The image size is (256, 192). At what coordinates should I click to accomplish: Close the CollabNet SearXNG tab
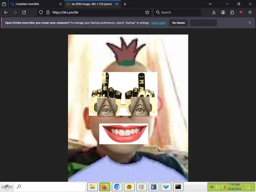(x=60, y=4)
